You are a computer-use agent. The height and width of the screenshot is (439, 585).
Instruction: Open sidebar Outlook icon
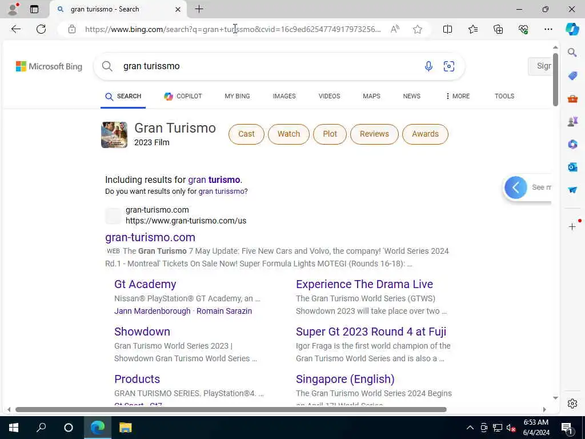tap(572, 167)
